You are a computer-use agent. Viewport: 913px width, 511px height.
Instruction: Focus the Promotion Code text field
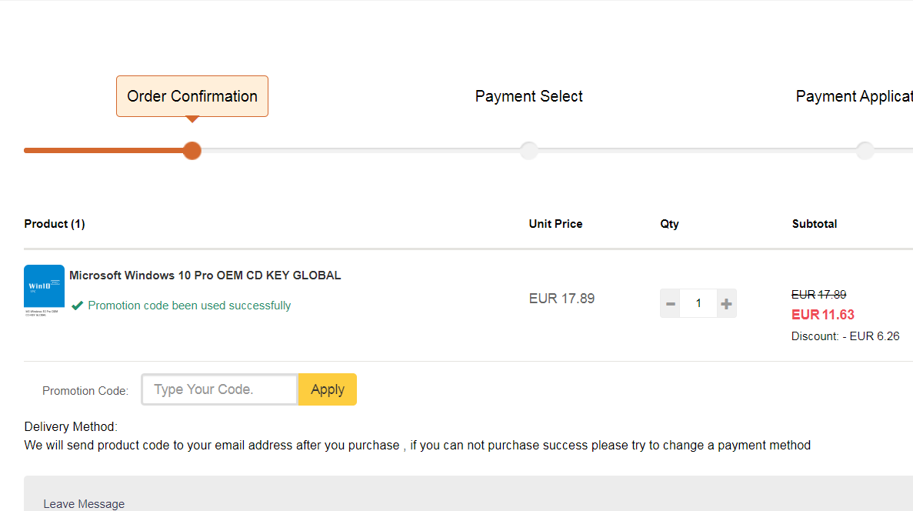[219, 389]
